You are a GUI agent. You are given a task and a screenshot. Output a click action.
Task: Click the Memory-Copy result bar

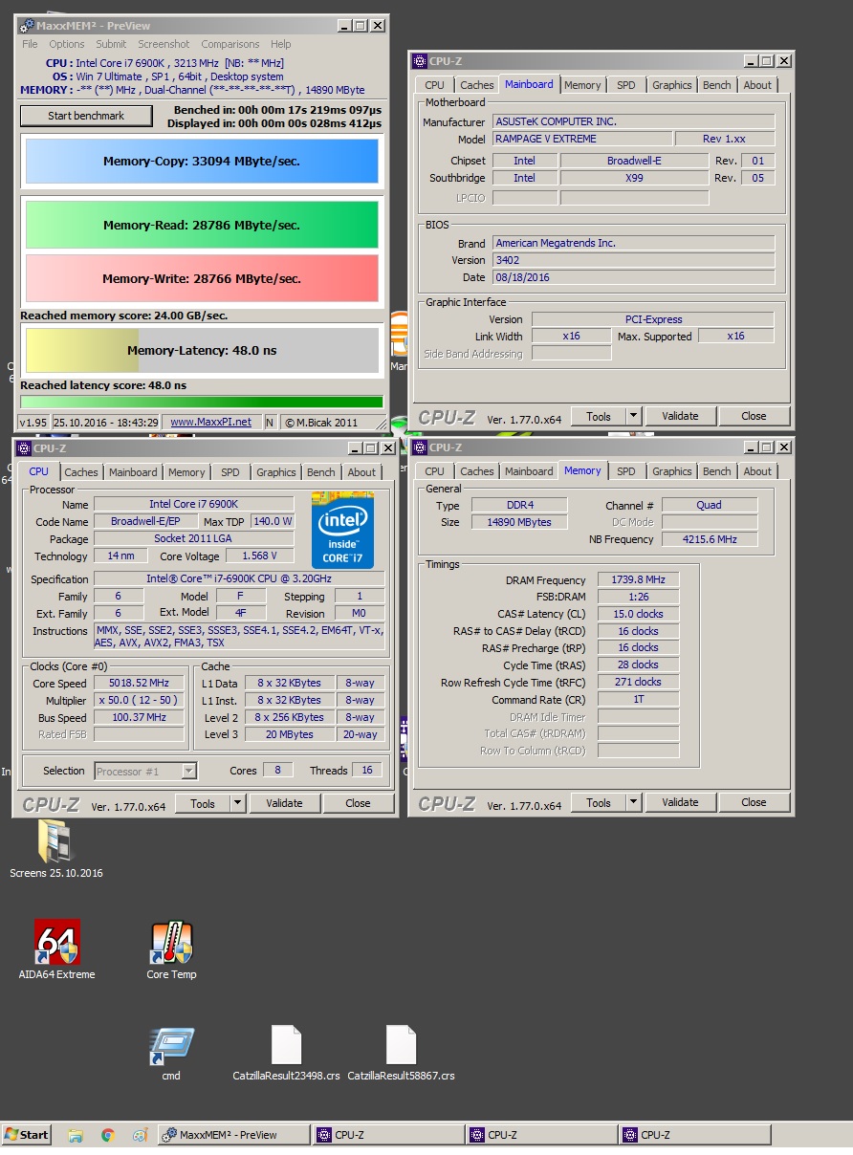[x=202, y=161]
